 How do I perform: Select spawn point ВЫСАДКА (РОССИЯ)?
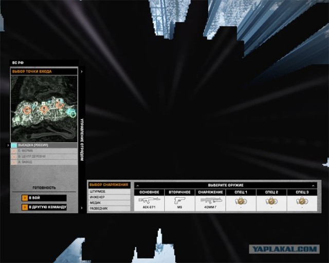point(44,145)
